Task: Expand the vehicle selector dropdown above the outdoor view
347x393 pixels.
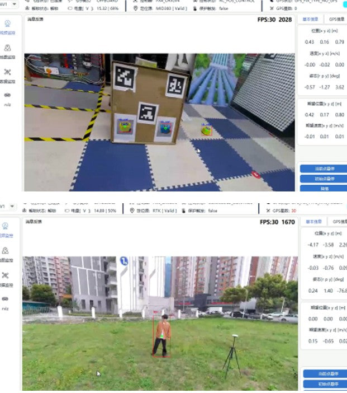Action: (12, 206)
